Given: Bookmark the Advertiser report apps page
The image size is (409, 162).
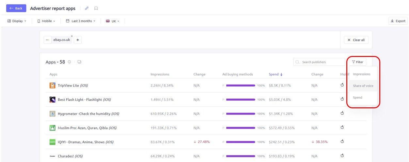Looking at the screenshot, I should 96,8.
